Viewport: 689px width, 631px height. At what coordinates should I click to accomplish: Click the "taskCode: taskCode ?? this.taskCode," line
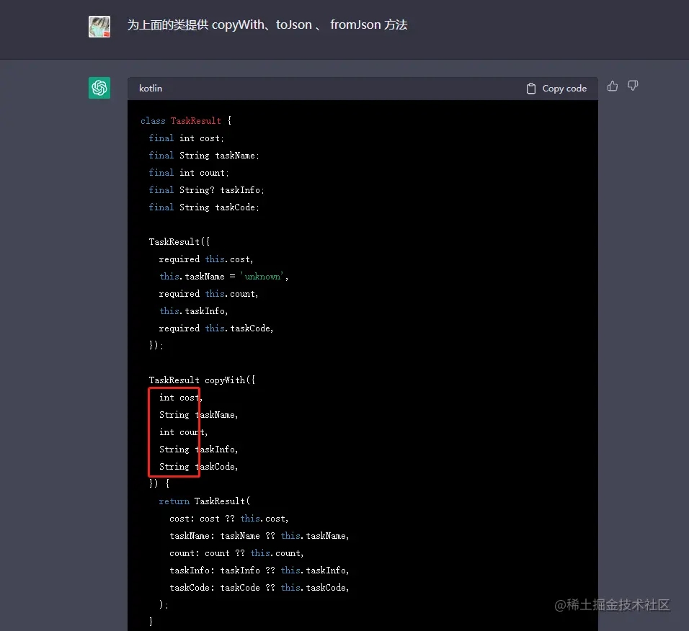259,588
